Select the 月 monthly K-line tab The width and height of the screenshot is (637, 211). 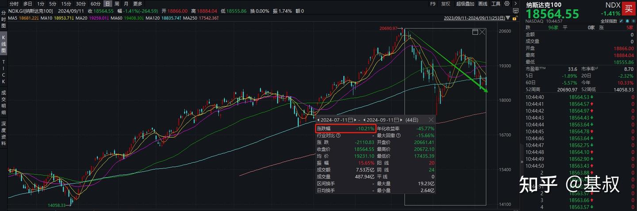126,4
